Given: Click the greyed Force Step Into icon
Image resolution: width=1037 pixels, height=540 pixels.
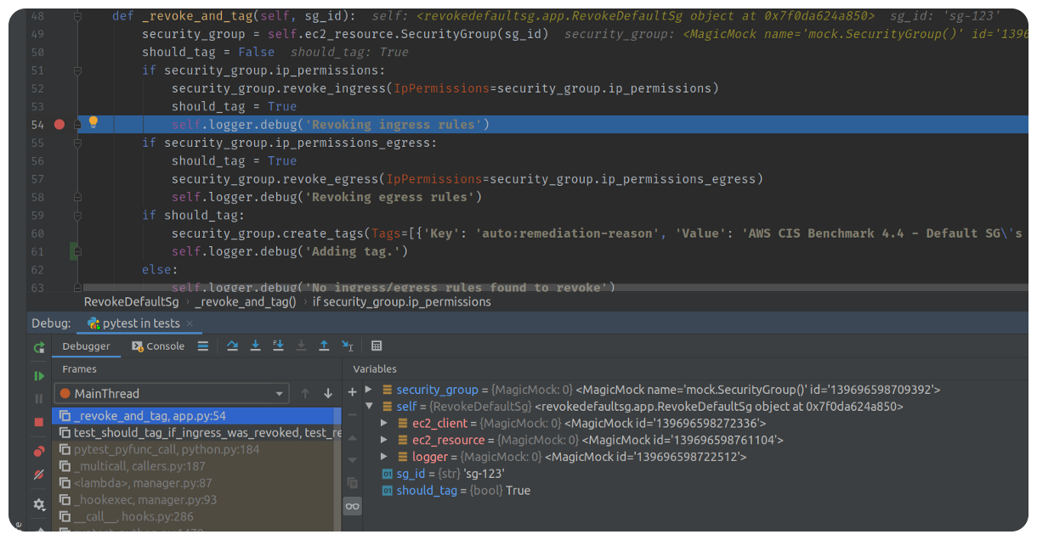Looking at the screenshot, I should click(301, 346).
